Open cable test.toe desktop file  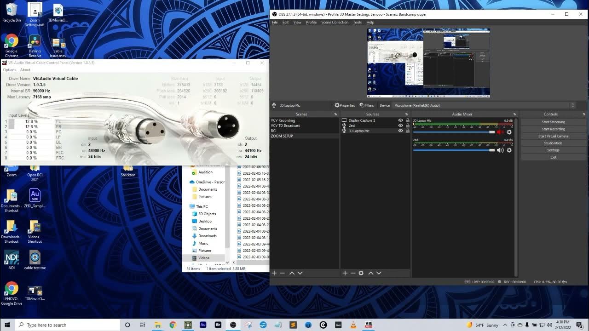35,260
